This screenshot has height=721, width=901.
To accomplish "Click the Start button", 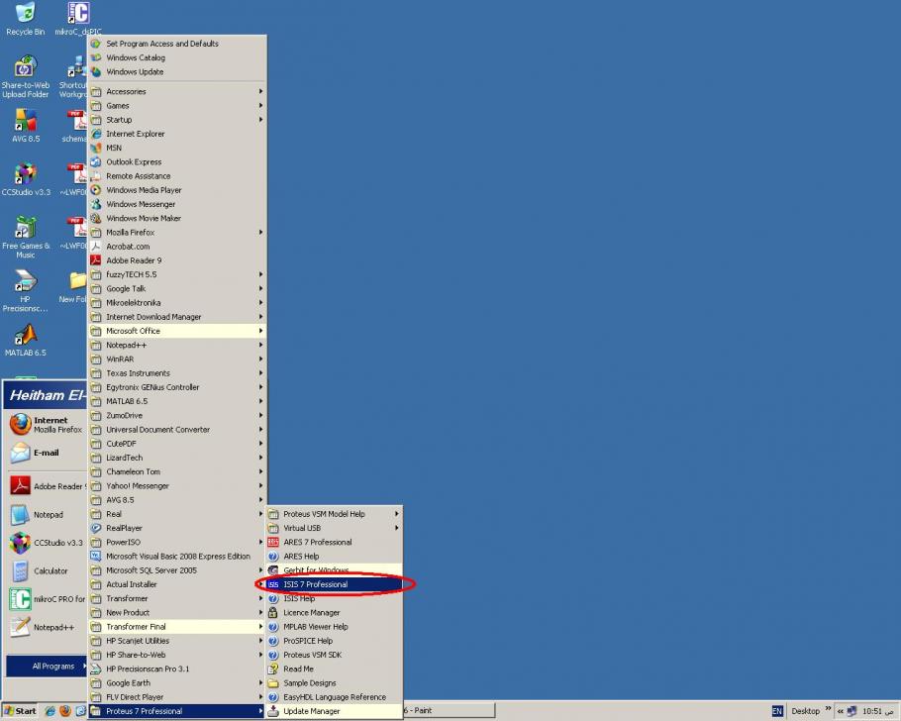I will click(20, 711).
